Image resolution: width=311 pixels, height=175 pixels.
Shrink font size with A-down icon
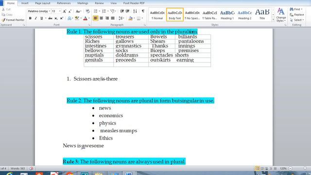coord(70,11)
